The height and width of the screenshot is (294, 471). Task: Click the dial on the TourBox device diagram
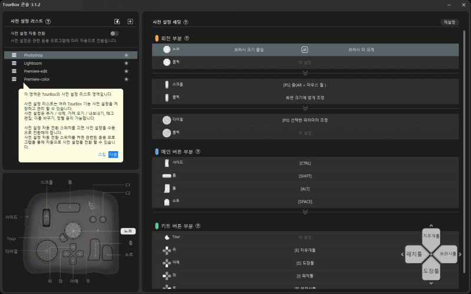click(47, 250)
